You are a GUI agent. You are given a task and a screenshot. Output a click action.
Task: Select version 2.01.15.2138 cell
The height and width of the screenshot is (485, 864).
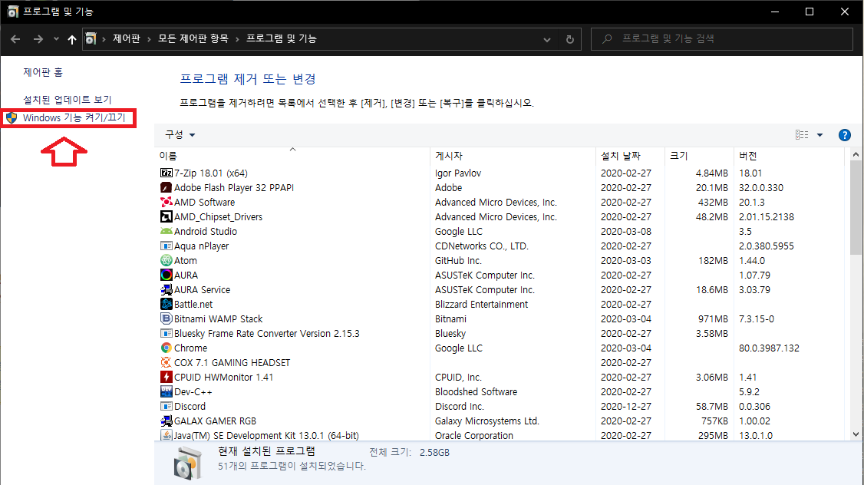(767, 217)
